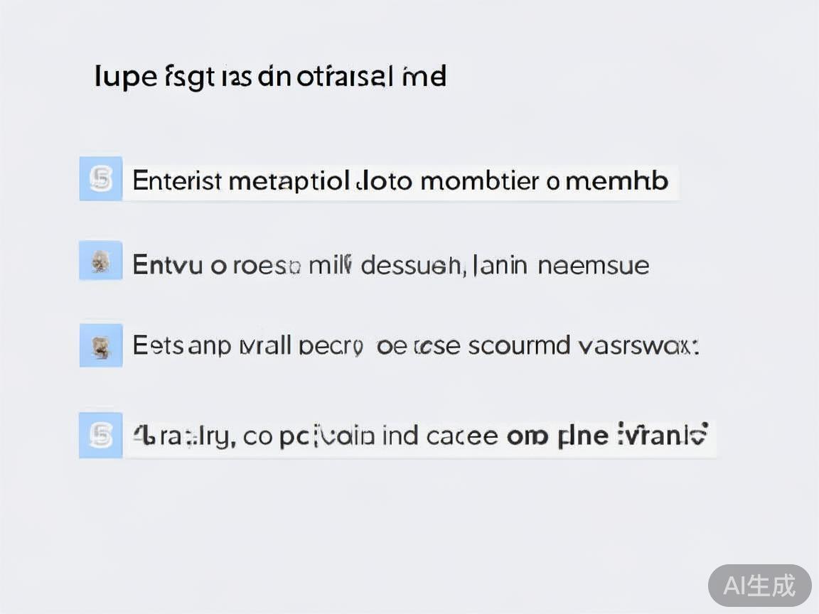Click the word "Eetsanp" in the third row
Viewport: 819px width, 614px height.
(x=182, y=346)
